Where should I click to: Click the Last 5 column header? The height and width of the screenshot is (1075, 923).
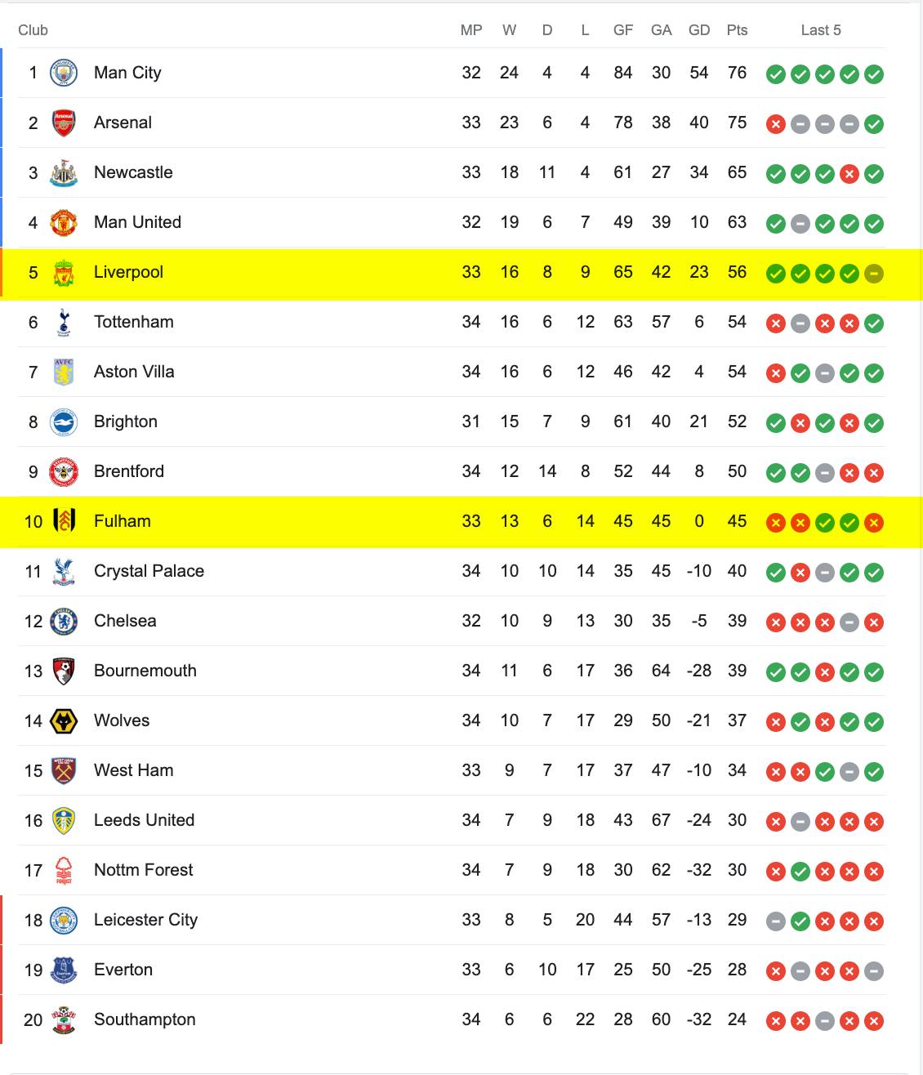(821, 30)
